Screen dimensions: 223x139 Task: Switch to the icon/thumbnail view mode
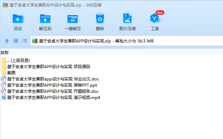(x=16, y=41)
